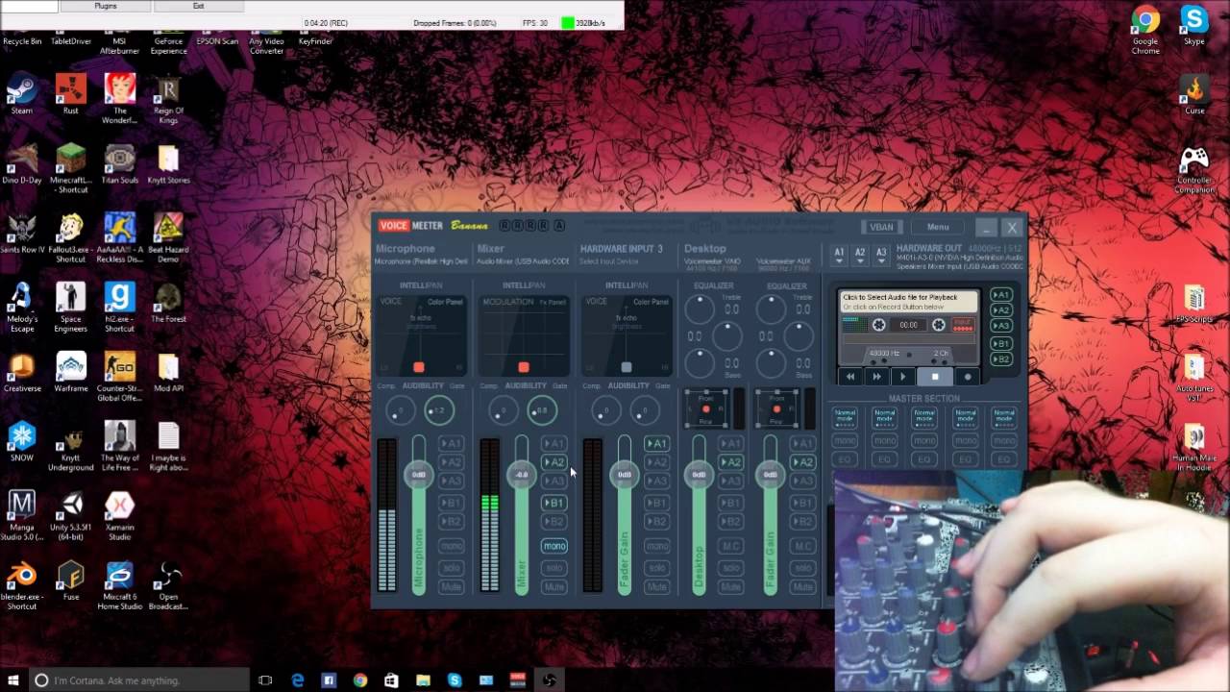Image resolution: width=1230 pixels, height=692 pixels.
Task: Fast-forward the Voicemeeter cassette
Action: (876, 377)
